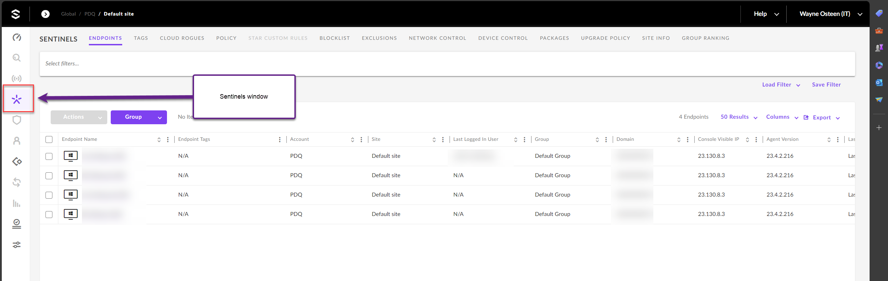Open the 50 Results dropdown
Screen dimensions: 888x281
point(738,117)
